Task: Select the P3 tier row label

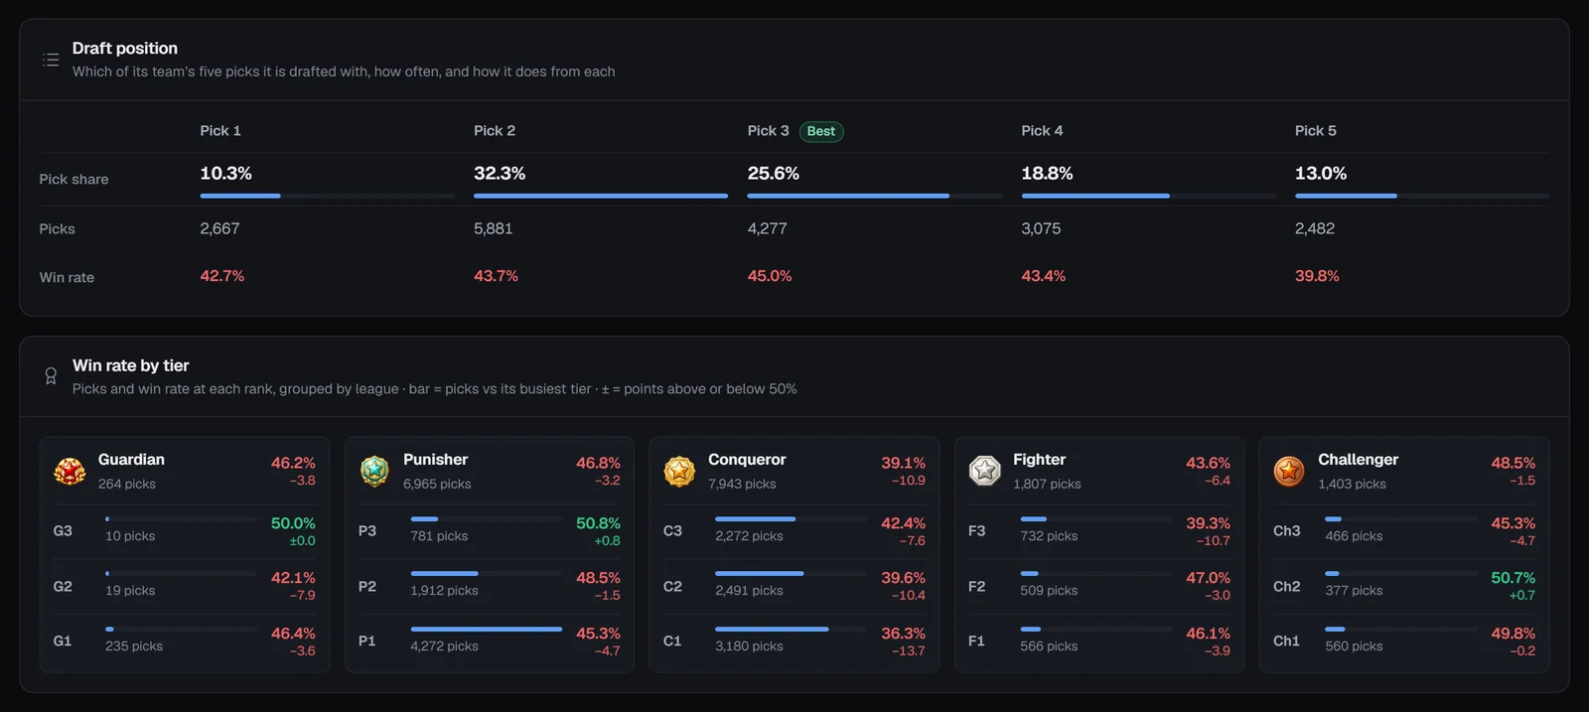Action: pos(367,531)
